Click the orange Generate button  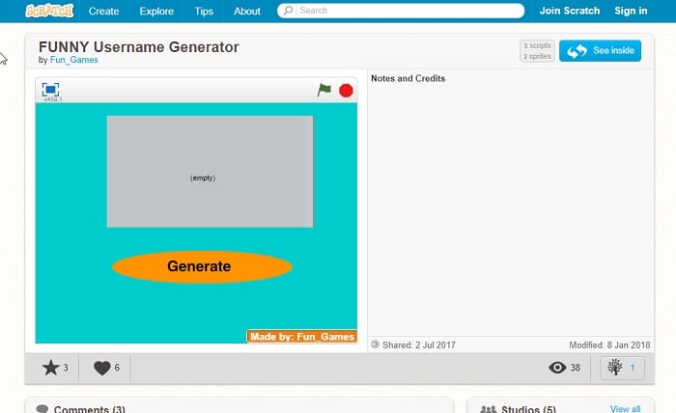click(x=202, y=266)
